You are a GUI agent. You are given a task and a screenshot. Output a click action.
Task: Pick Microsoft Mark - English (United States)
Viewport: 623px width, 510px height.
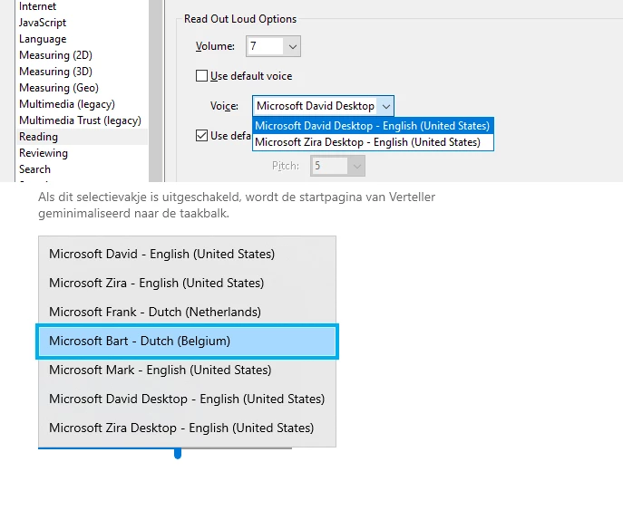(187, 370)
